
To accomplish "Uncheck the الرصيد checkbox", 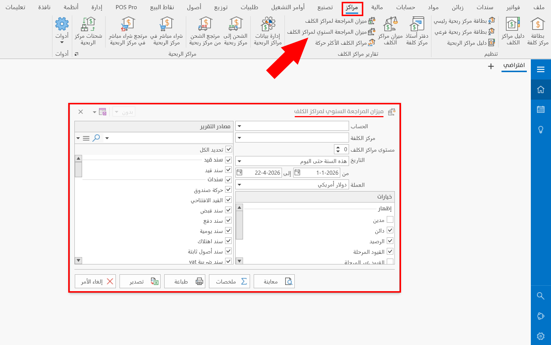I will 390,241.
